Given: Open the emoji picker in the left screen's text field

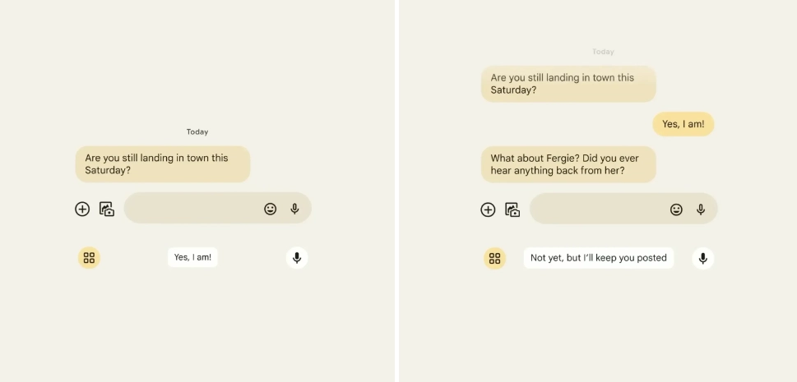Looking at the screenshot, I should coord(270,209).
